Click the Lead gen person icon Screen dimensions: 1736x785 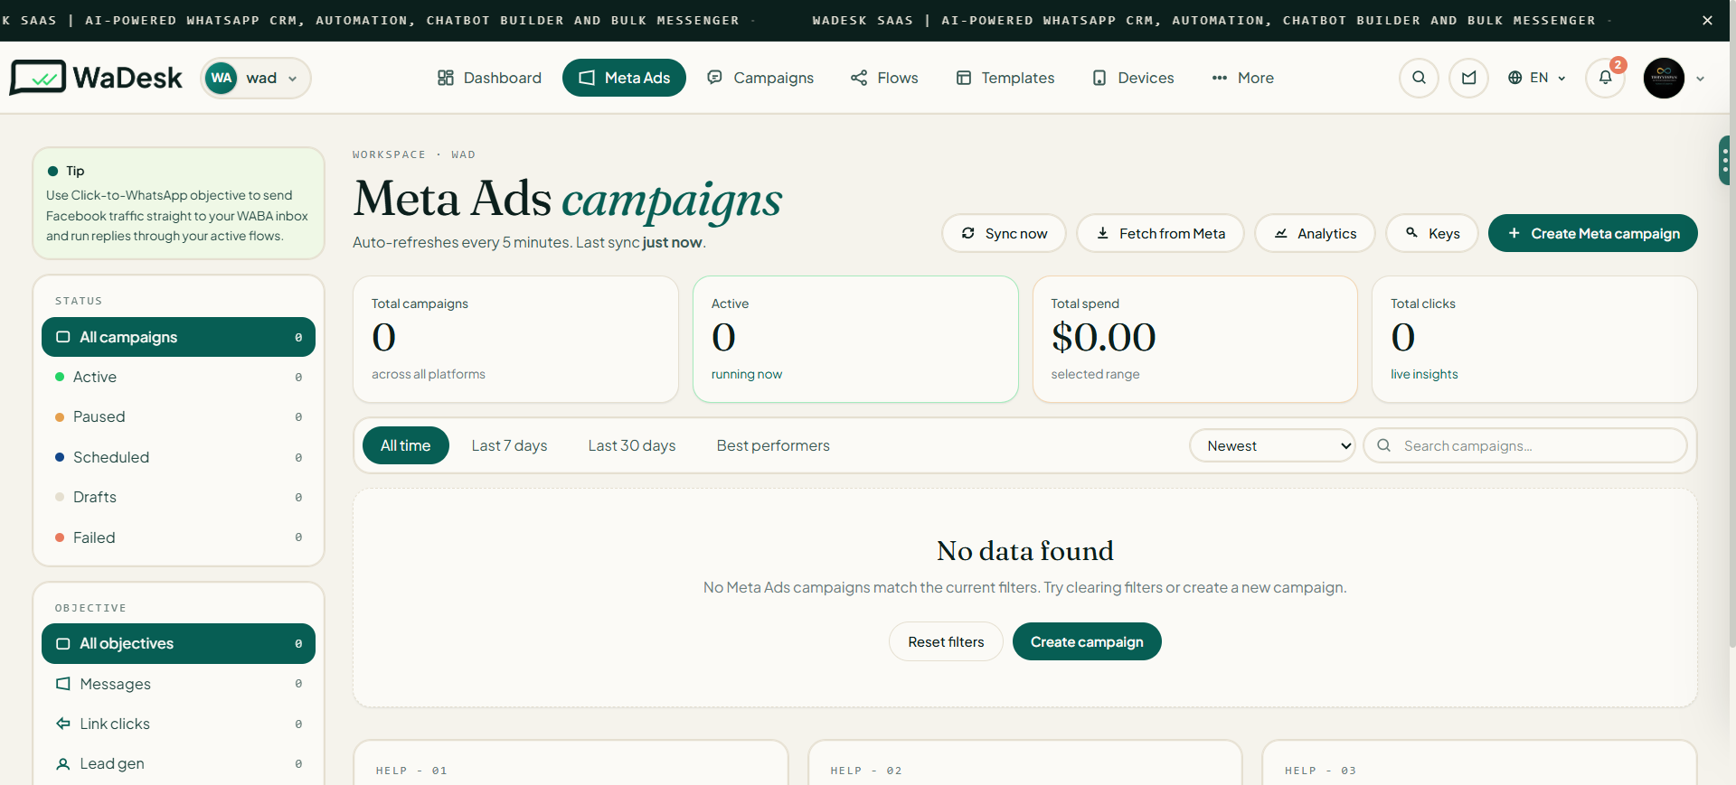click(x=63, y=764)
